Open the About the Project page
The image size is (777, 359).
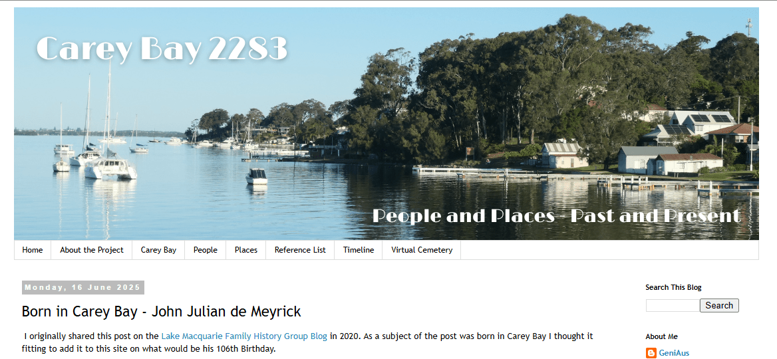point(92,250)
